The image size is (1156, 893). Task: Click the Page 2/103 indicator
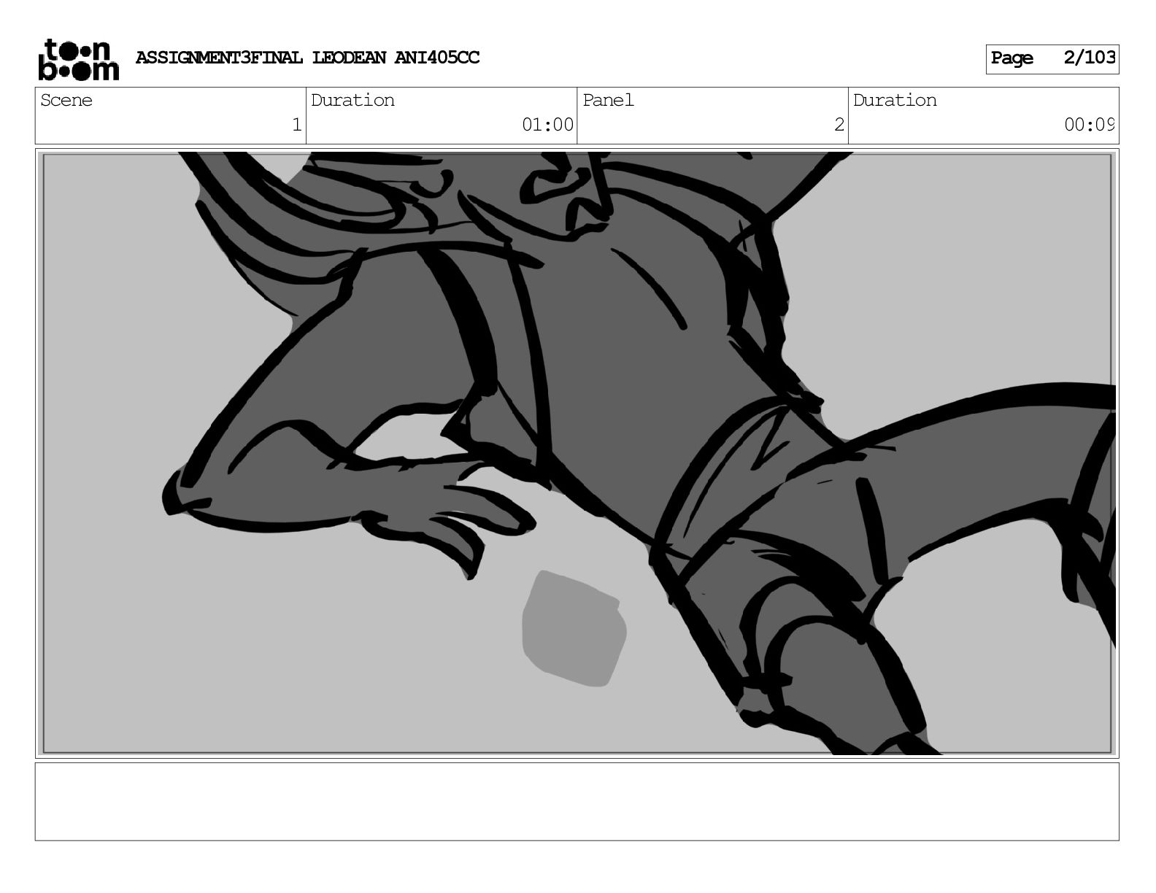click(x=1052, y=58)
